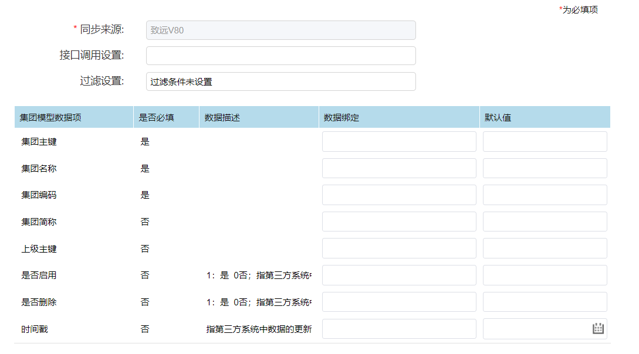The width and height of the screenshot is (639, 354).
Task: Select the 数据绑定 field for 上级主键
Action: tap(399, 249)
